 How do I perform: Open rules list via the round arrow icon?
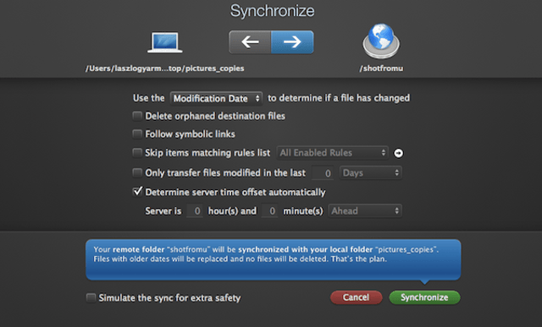398,153
